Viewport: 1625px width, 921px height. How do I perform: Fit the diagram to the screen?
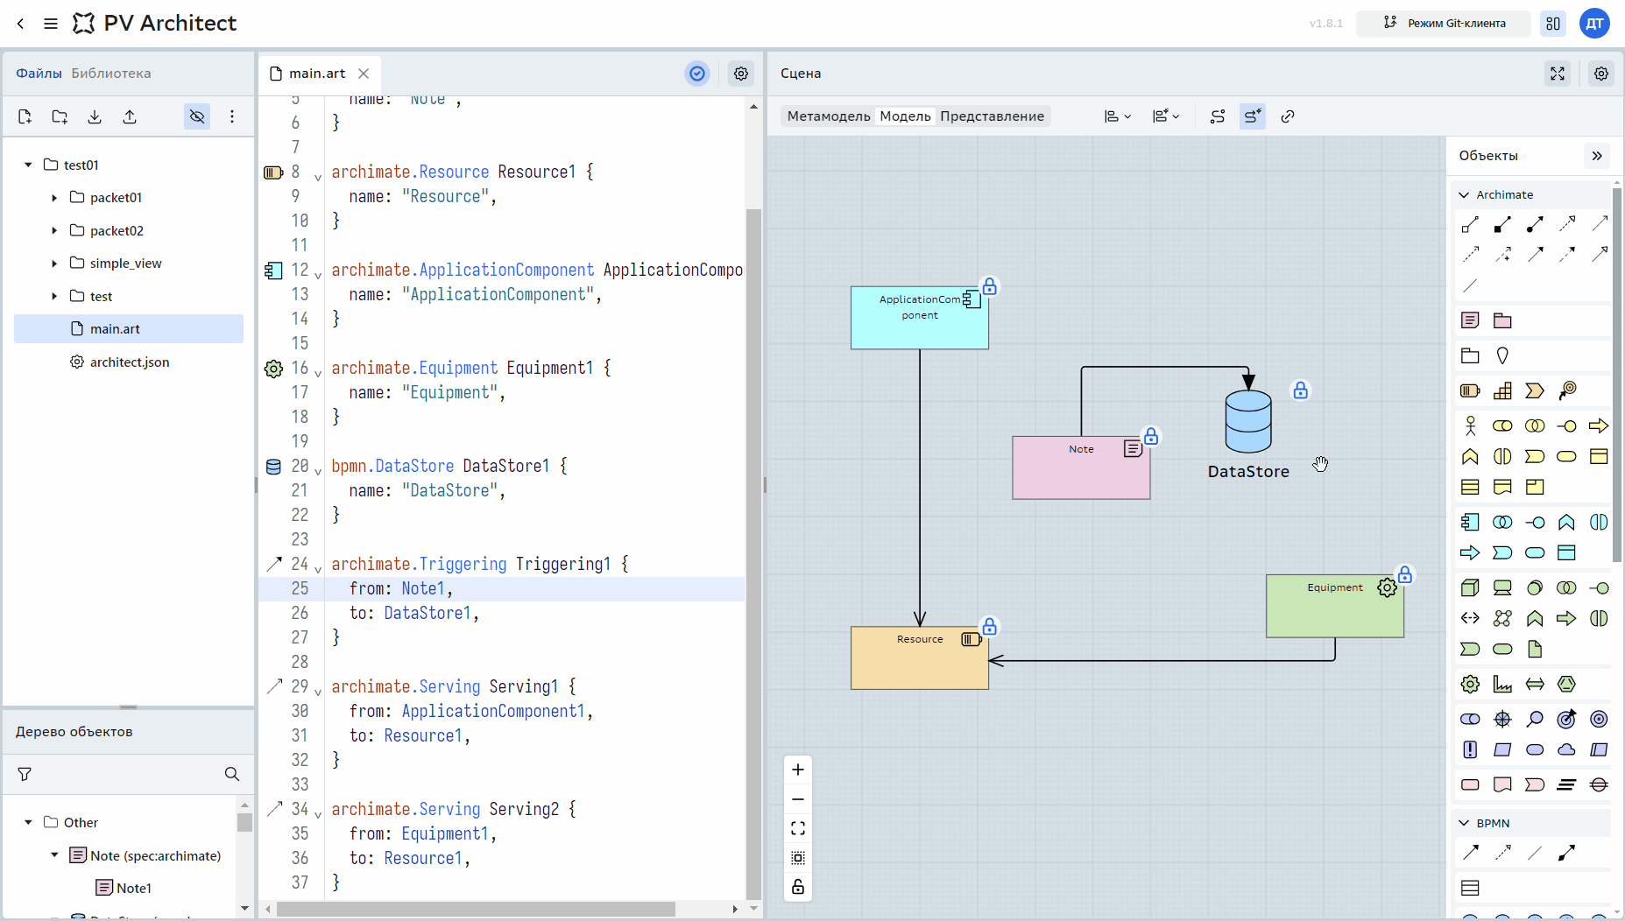tap(798, 828)
